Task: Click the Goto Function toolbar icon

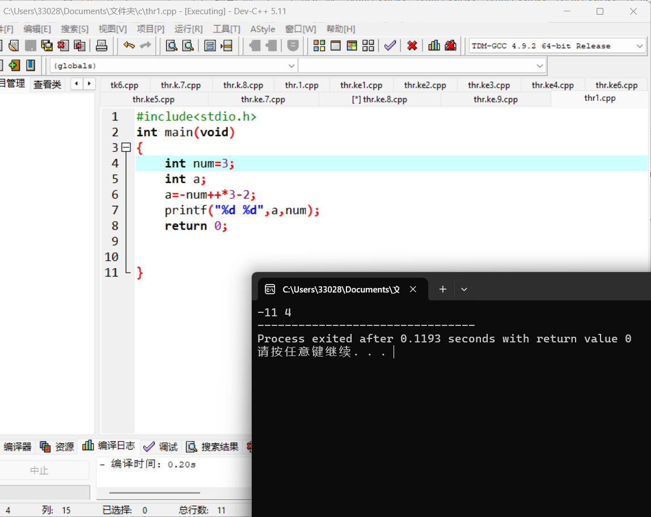Action: pyautogui.click(x=210, y=46)
